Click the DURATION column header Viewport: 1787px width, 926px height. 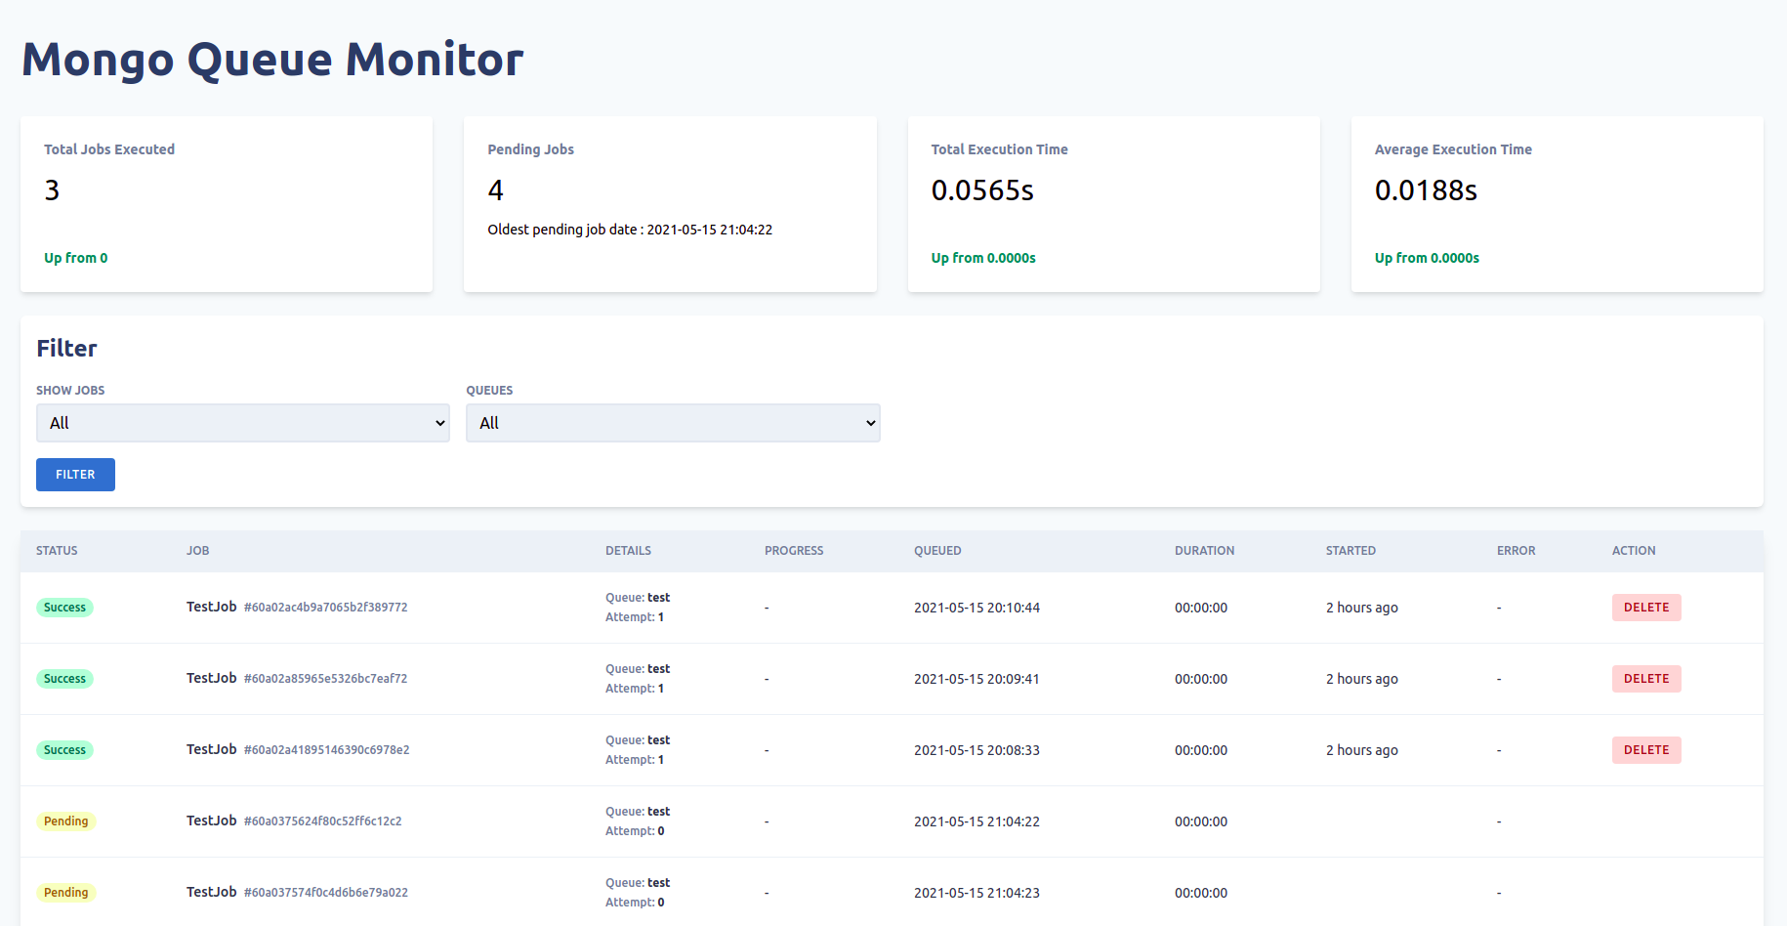(x=1204, y=551)
